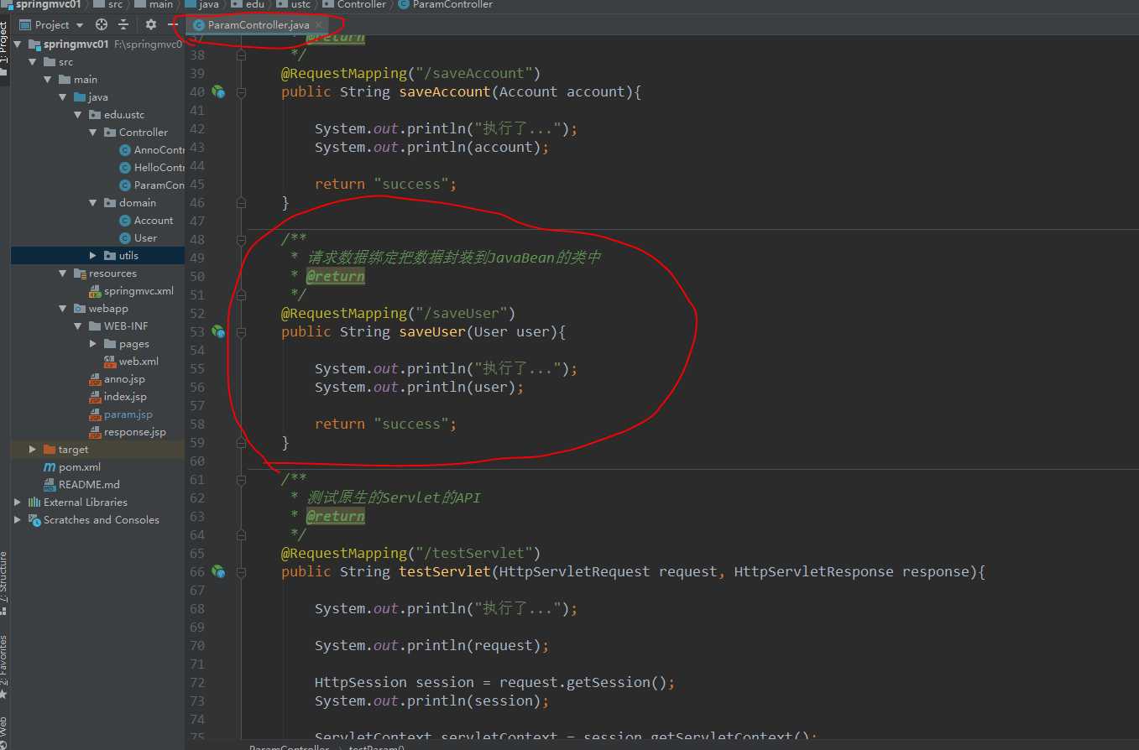Select web.xml file in WEB-INF
The image size is (1139, 750).
(132, 362)
